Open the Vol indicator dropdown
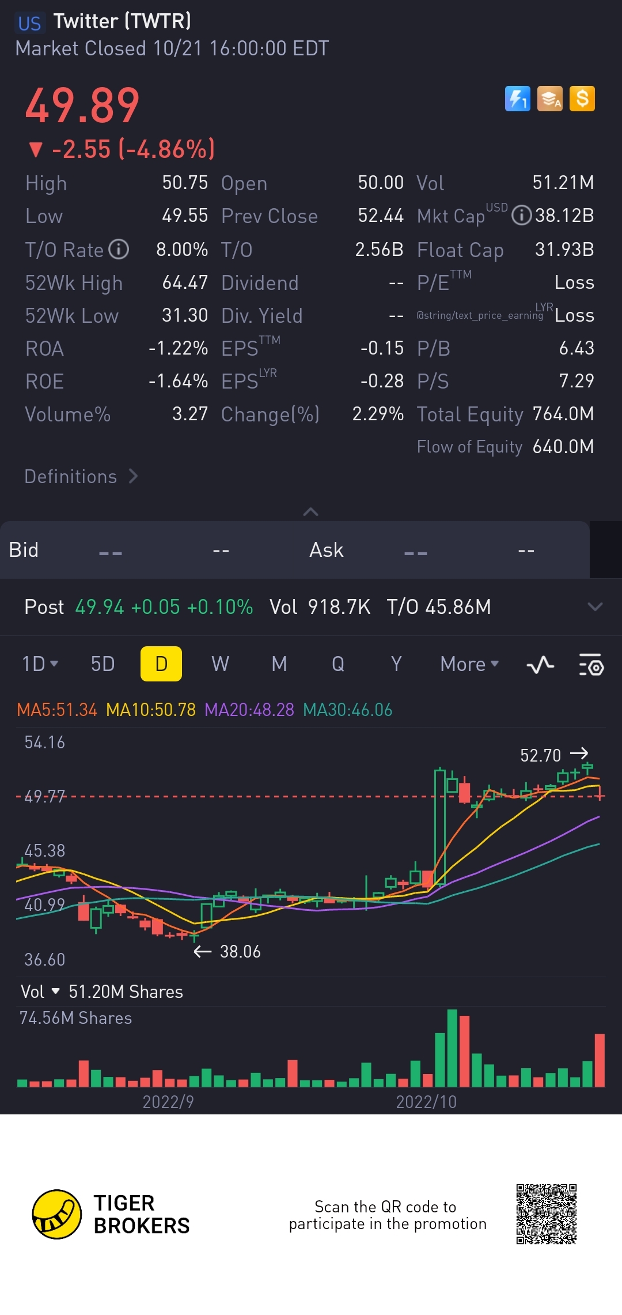The height and width of the screenshot is (1315, 622). 40,992
